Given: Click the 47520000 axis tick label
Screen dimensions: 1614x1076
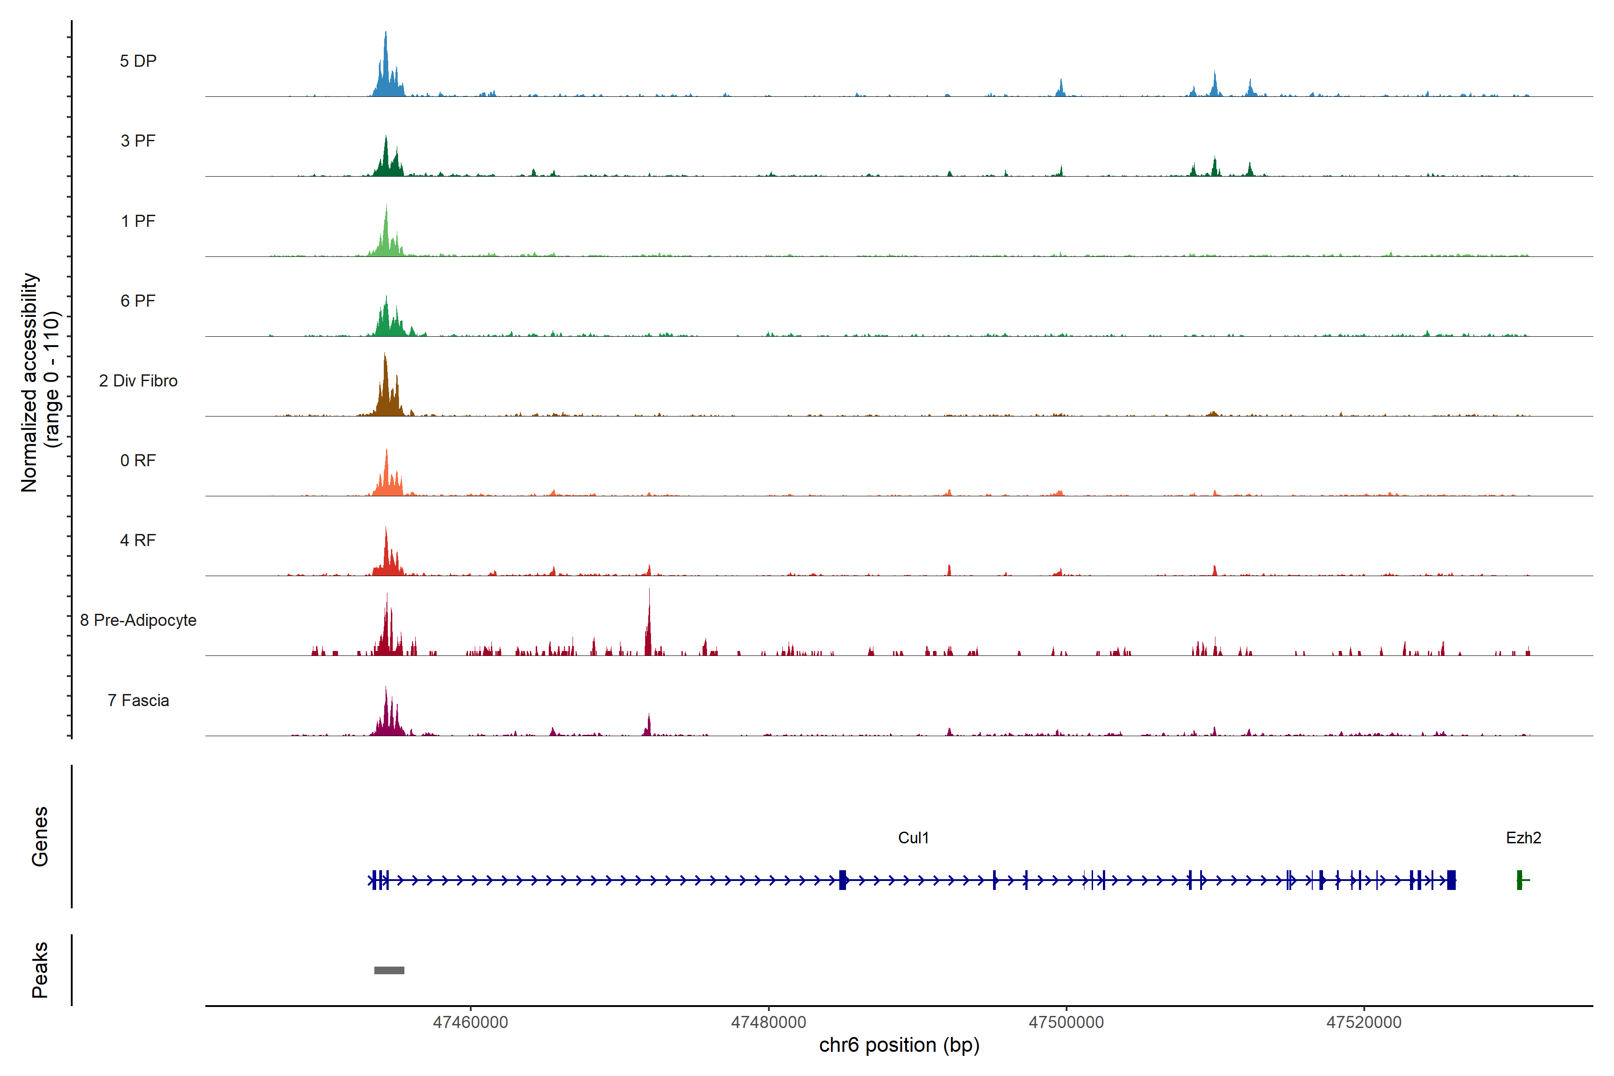Looking at the screenshot, I should [x=1363, y=1022].
